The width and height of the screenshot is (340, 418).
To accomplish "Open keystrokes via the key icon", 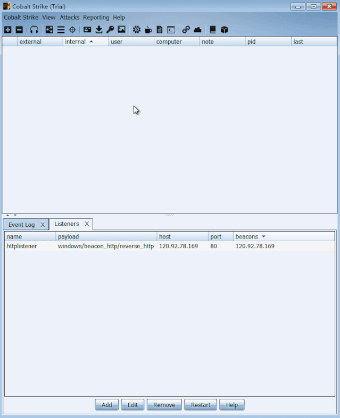I will (110, 30).
